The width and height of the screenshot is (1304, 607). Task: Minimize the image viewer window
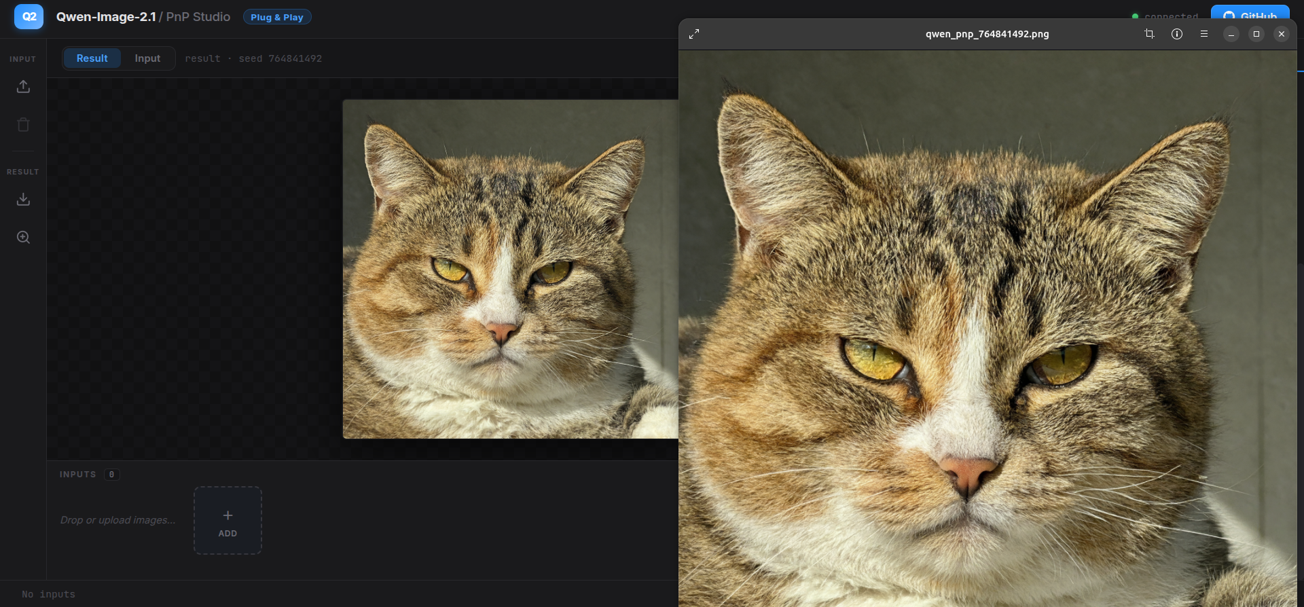(x=1231, y=34)
